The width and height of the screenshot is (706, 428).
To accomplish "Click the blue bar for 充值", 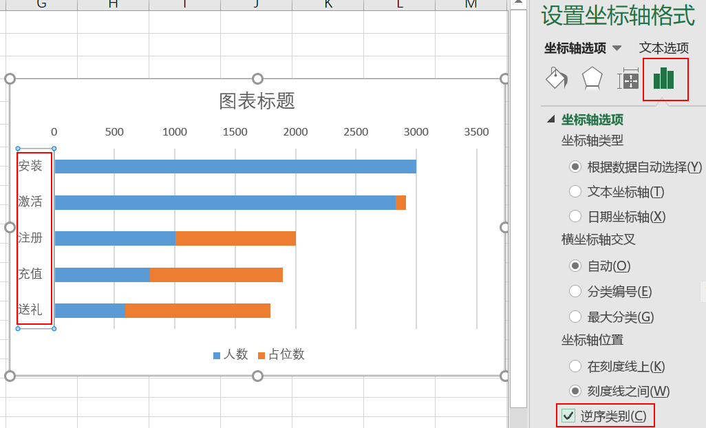I will click(x=103, y=275).
